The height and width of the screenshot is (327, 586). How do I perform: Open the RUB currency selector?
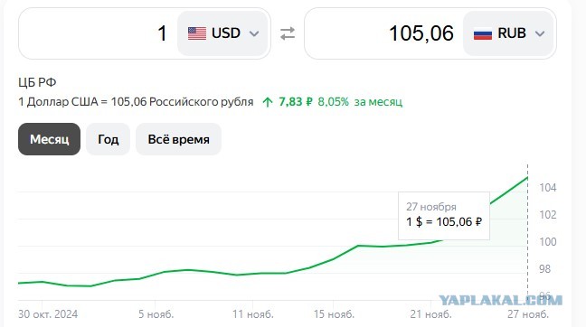(508, 33)
